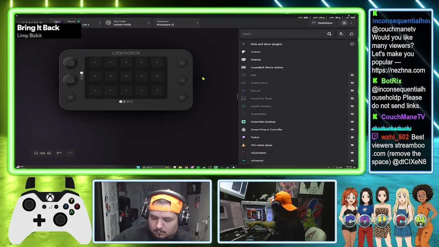Close the Hide and show plugins panel
439x247 pixels.
click(x=244, y=44)
